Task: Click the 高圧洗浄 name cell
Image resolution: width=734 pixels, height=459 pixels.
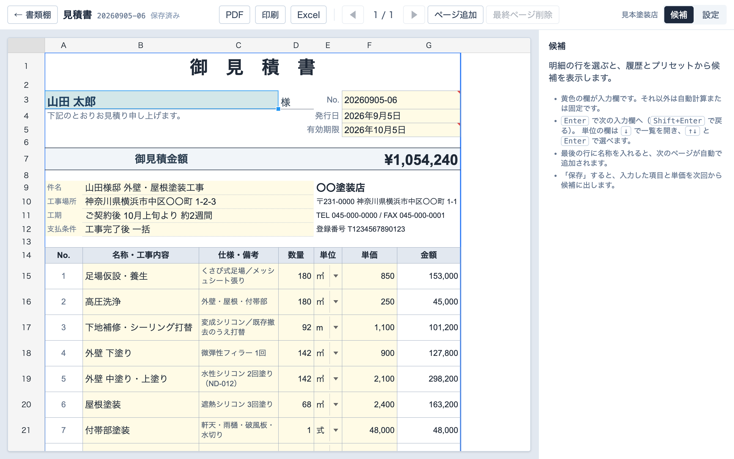Action: pos(141,302)
